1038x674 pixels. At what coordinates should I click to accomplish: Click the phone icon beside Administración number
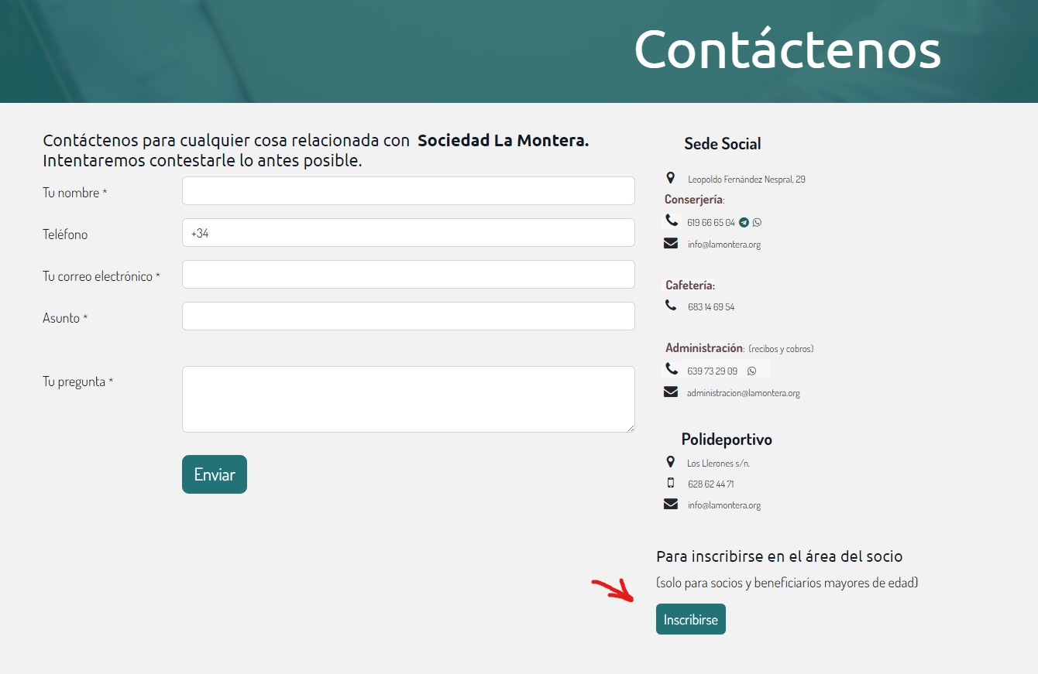point(672,369)
